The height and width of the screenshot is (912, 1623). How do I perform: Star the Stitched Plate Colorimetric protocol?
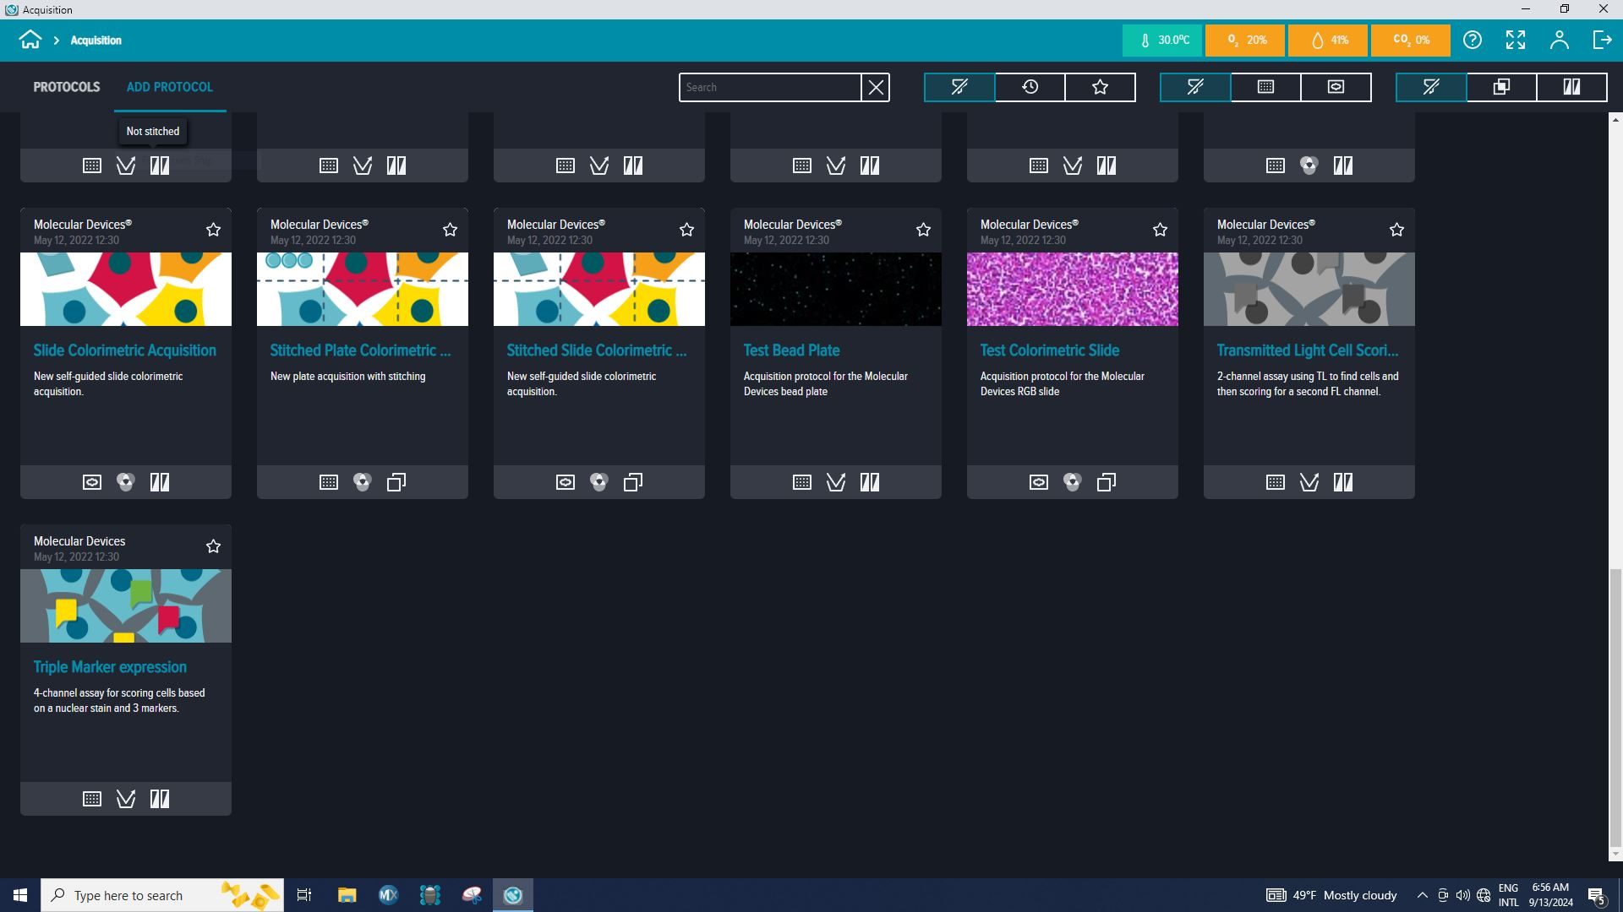tap(450, 230)
